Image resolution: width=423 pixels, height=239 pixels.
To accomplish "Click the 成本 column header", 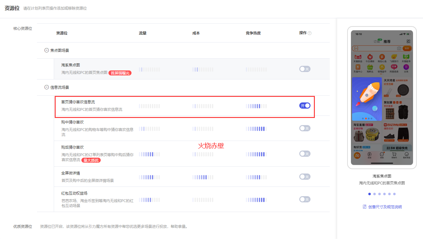I will (196, 33).
